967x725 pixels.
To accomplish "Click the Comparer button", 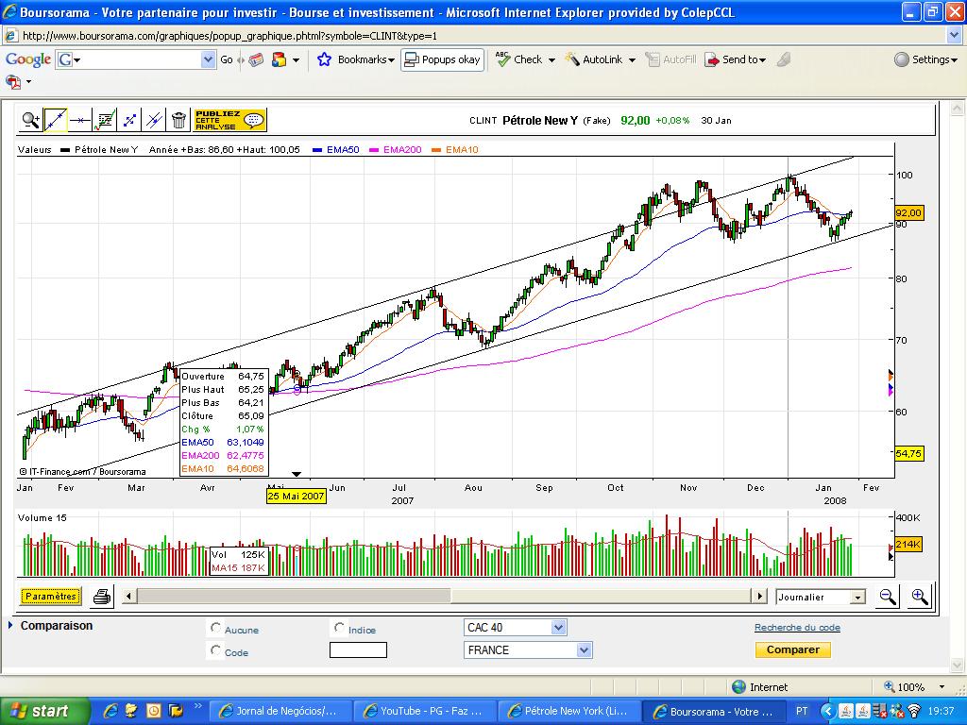I will 792,649.
